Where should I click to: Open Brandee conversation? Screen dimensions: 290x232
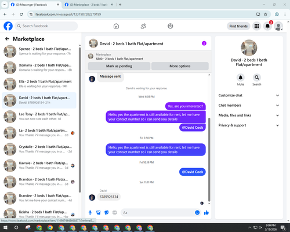click(x=39, y=198)
